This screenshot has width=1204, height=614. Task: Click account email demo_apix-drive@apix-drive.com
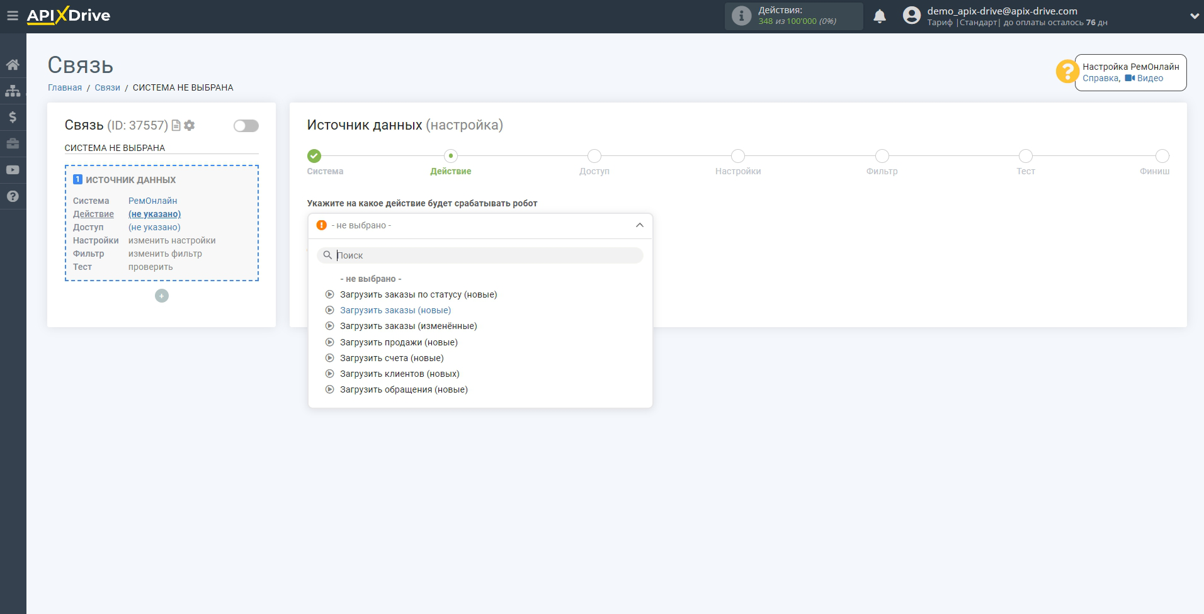pos(1002,11)
